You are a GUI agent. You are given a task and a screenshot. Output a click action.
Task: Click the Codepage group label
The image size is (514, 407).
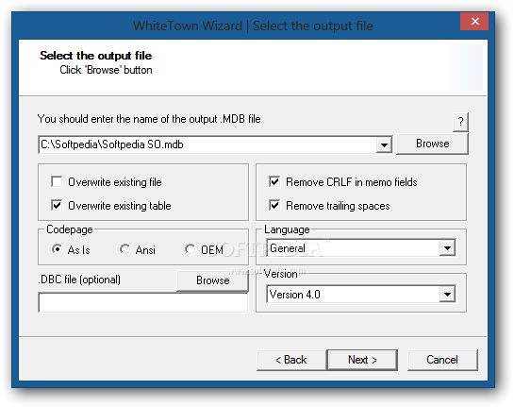click(x=70, y=229)
